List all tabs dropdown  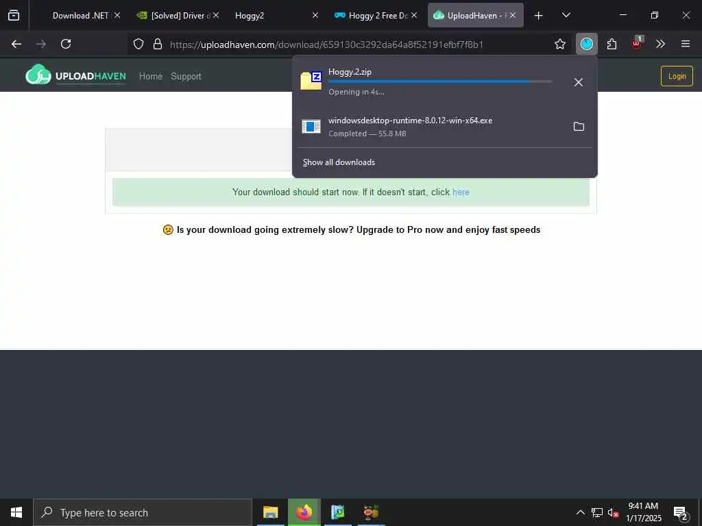[566, 16]
